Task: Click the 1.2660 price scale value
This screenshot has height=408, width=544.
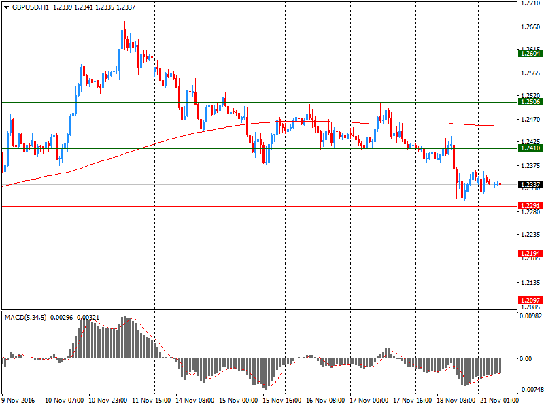Action: (x=530, y=27)
